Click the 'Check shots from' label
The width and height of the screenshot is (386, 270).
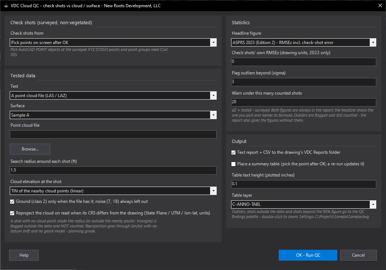coord(27,33)
